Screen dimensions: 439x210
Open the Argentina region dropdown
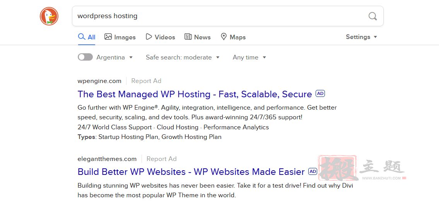pyautogui.click(x=115, y=57)
